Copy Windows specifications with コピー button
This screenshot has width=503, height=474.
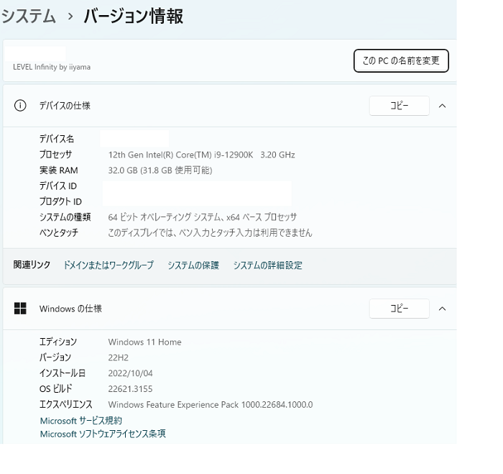pos(400,309)
